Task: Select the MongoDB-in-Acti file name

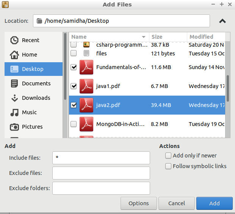Action: point(121,124)
